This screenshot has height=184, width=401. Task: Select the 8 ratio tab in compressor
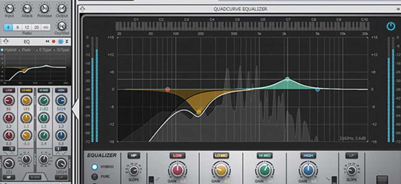18,27
